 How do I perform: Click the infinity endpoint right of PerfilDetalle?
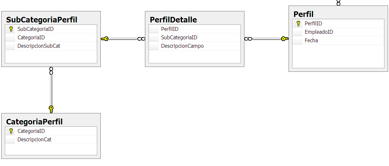[248, 39]
